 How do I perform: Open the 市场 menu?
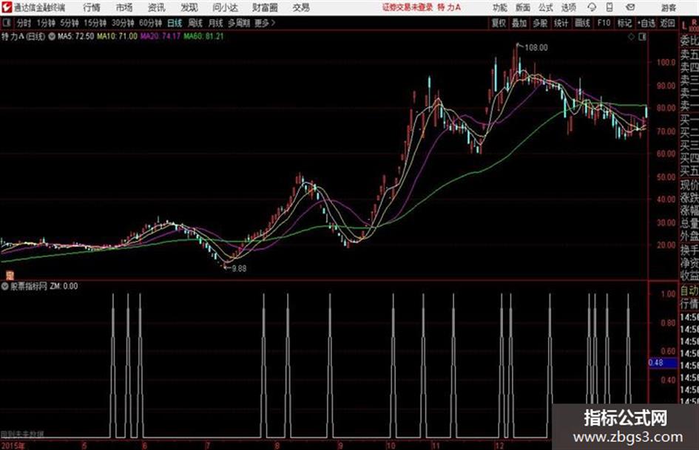124,7
